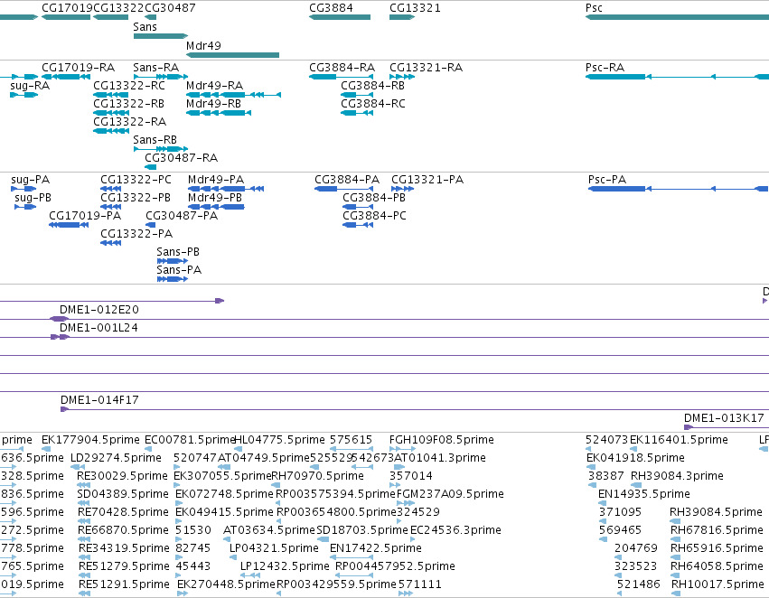Viewport: 769px width, 598px height.
Task: Open EST RH39084.3prime
Action: 677,476
